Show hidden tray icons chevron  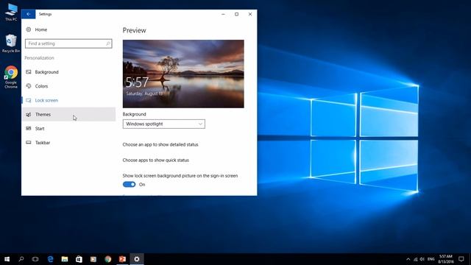pyautogui.click(x=408, y=259)
